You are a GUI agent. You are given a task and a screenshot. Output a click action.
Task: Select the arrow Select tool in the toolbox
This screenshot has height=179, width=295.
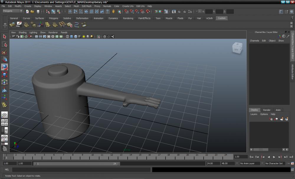[x=4, y=37]
